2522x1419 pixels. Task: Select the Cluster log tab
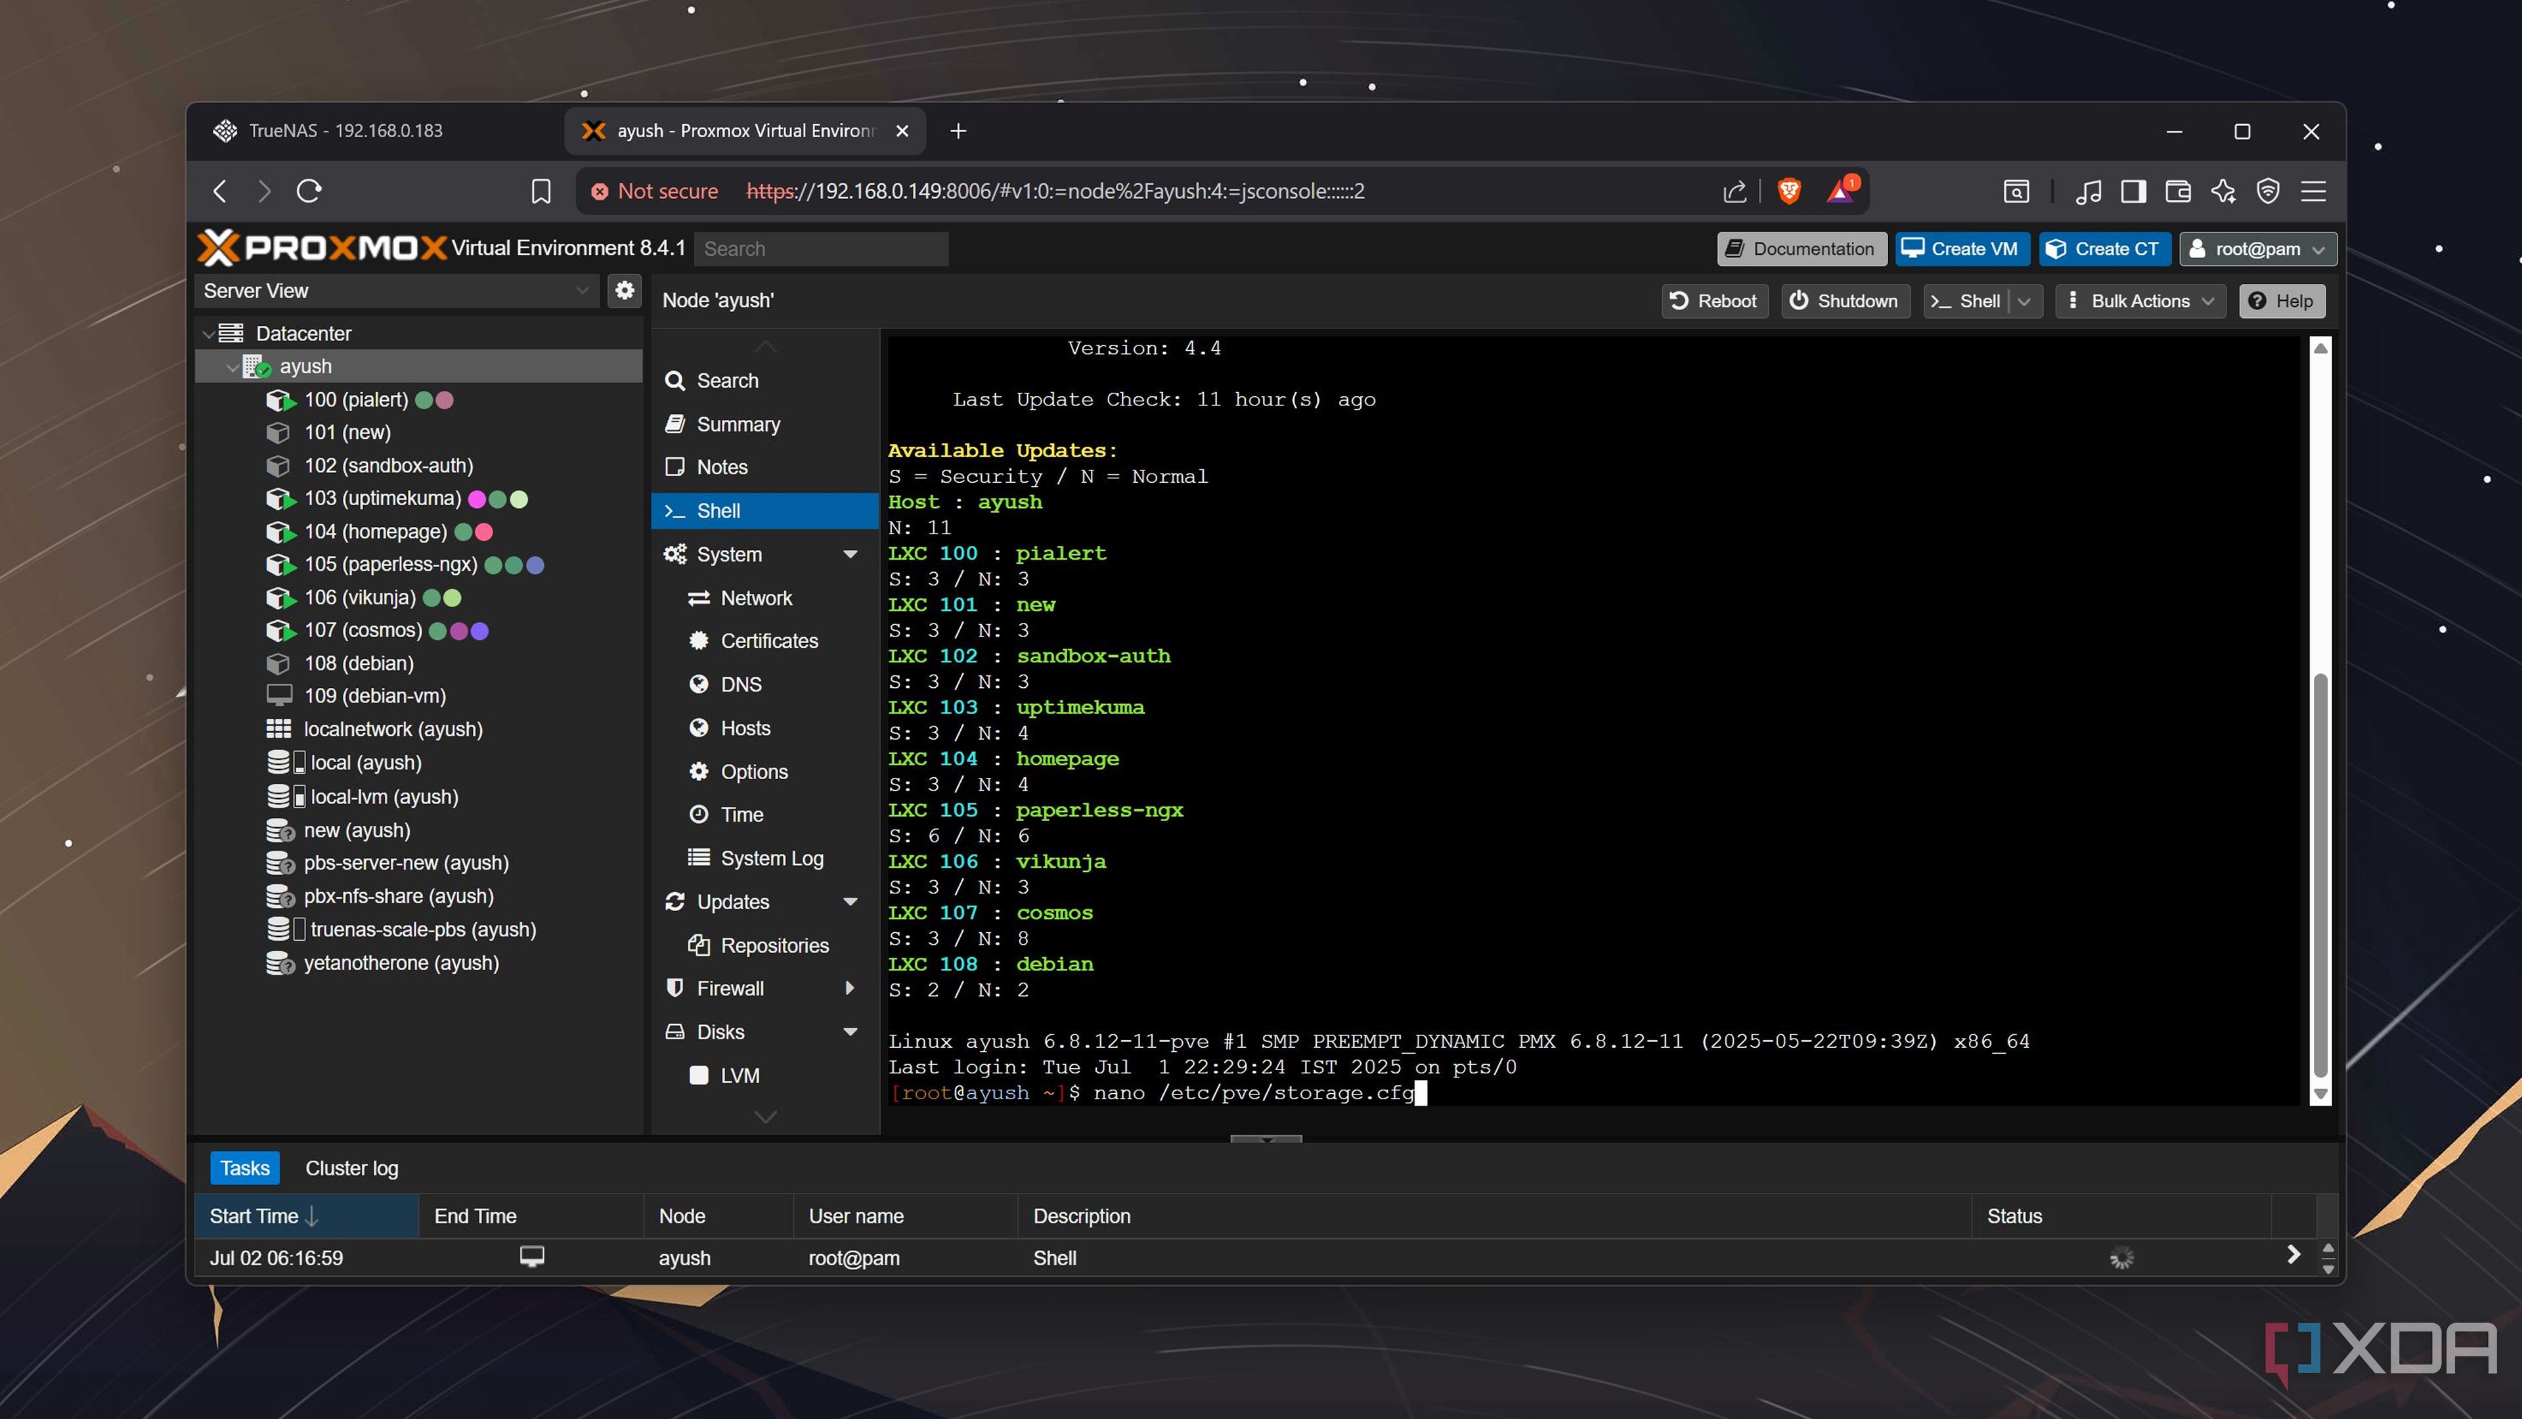(x=351, y=1167)
